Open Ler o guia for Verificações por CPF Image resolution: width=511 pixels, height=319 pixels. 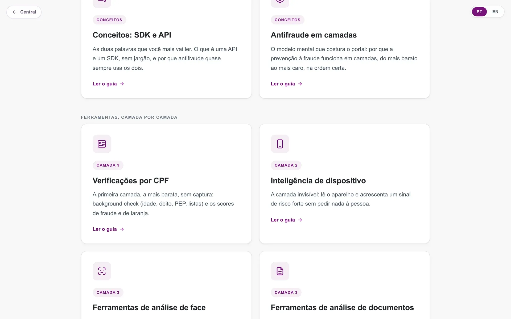click(x=108, y=229)
